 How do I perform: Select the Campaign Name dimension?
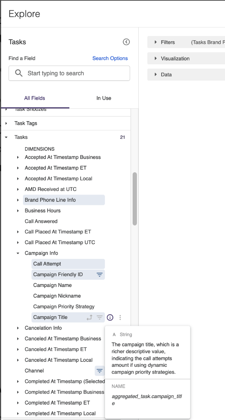pos(52,285)
